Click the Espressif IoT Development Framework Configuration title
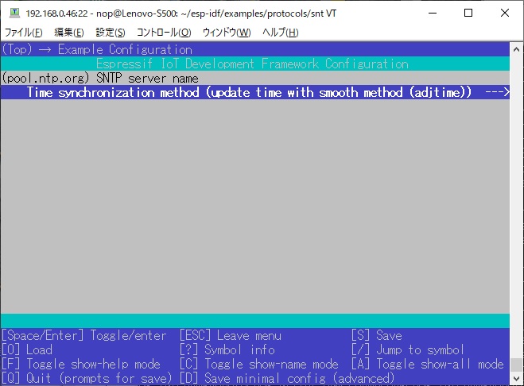Image resolution: width=524 pixels, height=386 pixels. (252, 64)
